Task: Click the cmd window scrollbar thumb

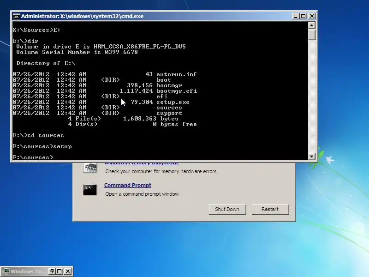Action: pyautogui.click(x=312, y=35)
